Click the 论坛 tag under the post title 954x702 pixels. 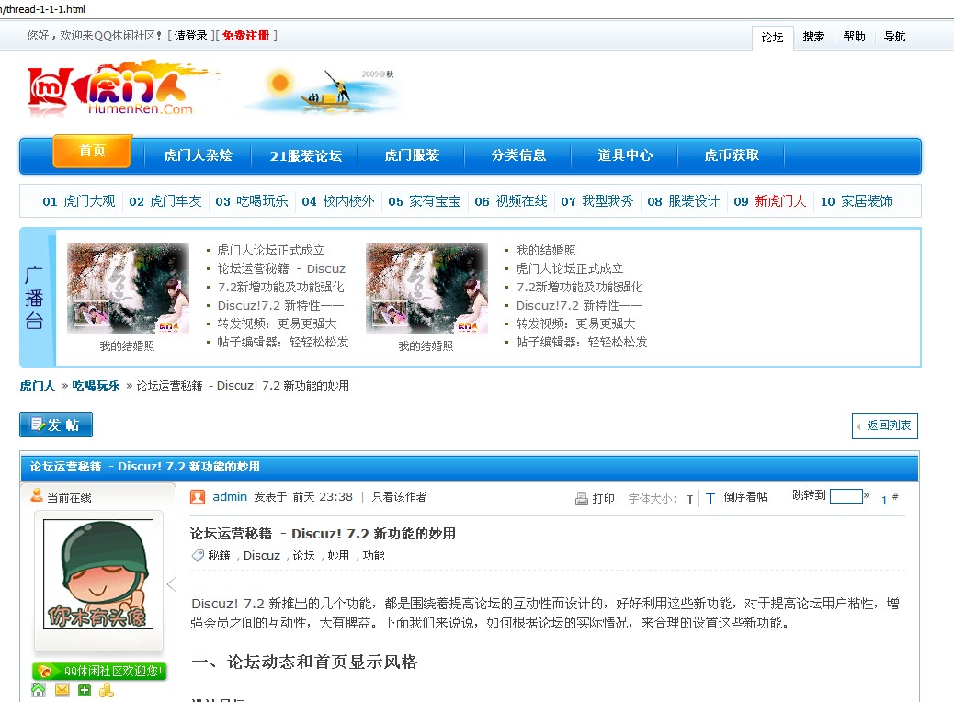[303, 556]
